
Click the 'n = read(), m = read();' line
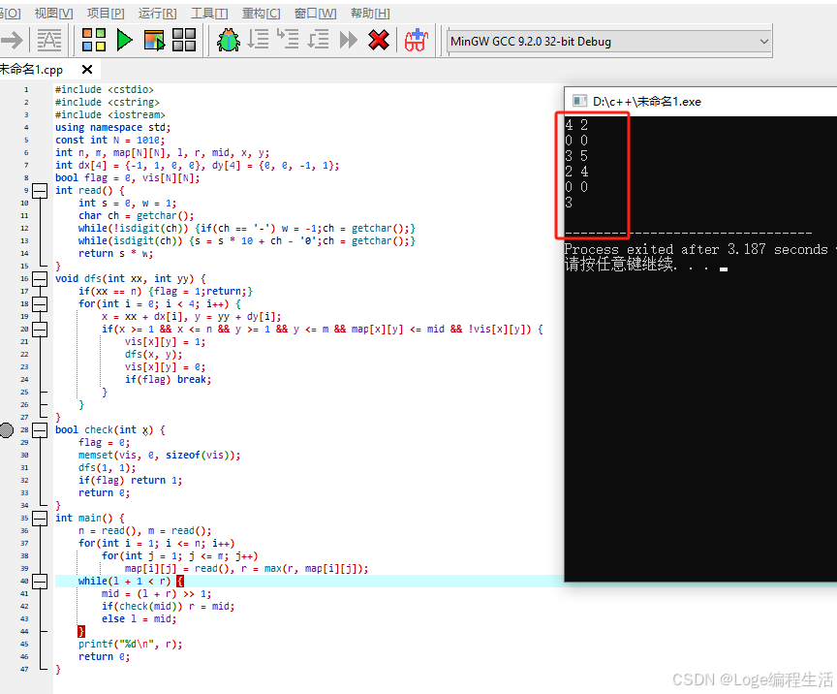coord(145,531)
